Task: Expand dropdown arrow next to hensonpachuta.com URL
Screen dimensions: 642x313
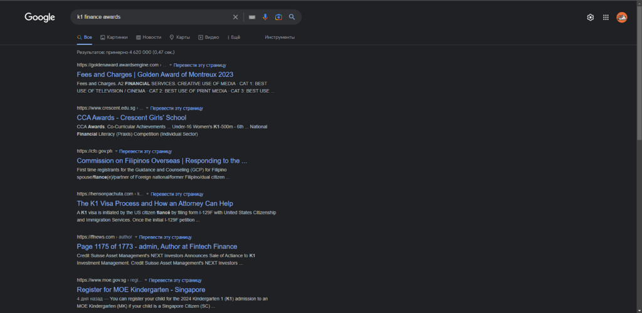Action: tap(148, 194)
